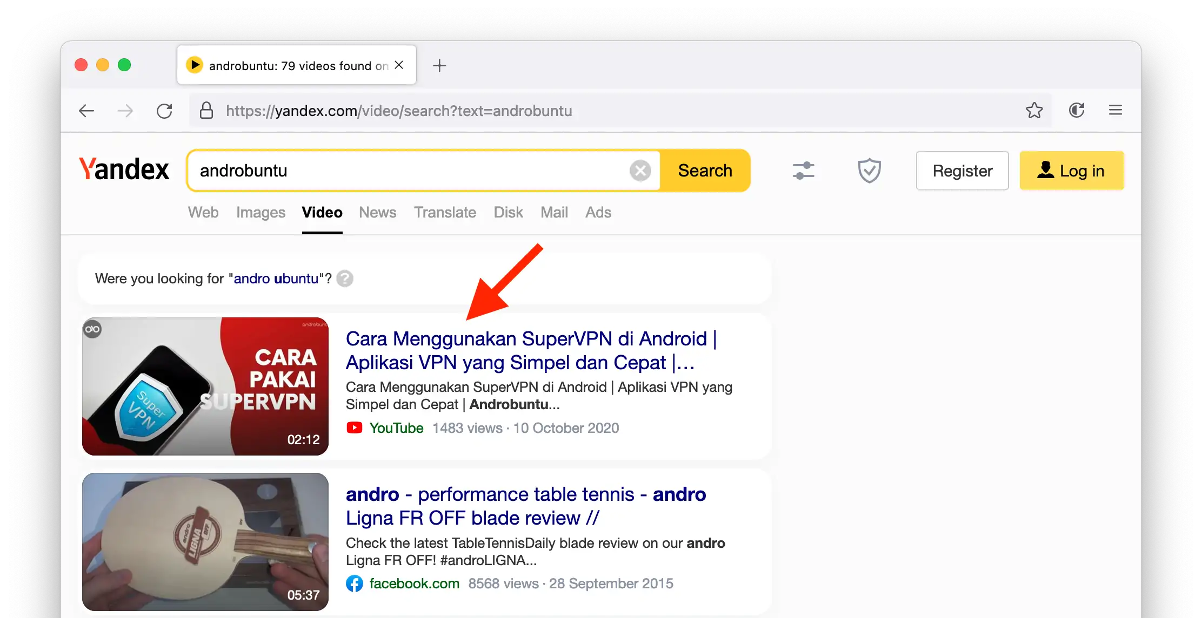Open the search filter settings icon

tap(804, 171)
